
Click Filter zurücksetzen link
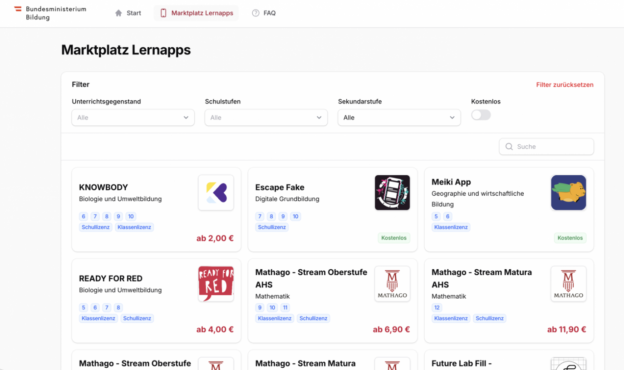click(x=565, y=85)
